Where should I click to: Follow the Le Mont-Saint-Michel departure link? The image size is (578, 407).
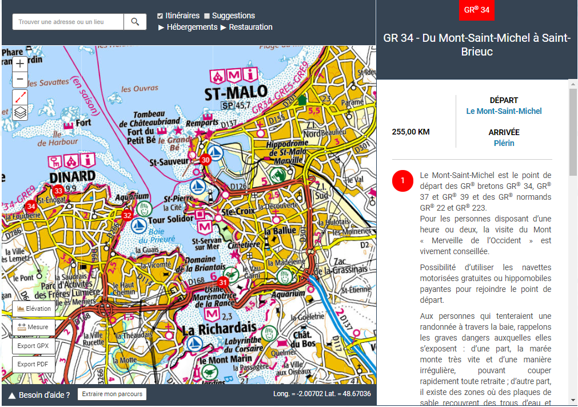tap(504, 111)
